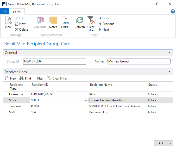Click New in Receiver Lines toolbar
The image size is (176, 149).
11,79
